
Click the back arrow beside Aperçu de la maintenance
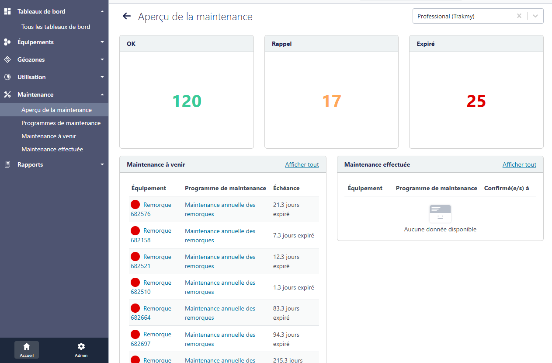[127, 16]
